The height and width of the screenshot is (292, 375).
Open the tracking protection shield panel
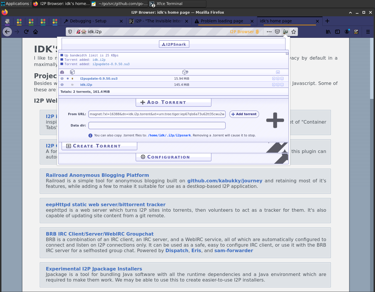(x=70, y=32)
